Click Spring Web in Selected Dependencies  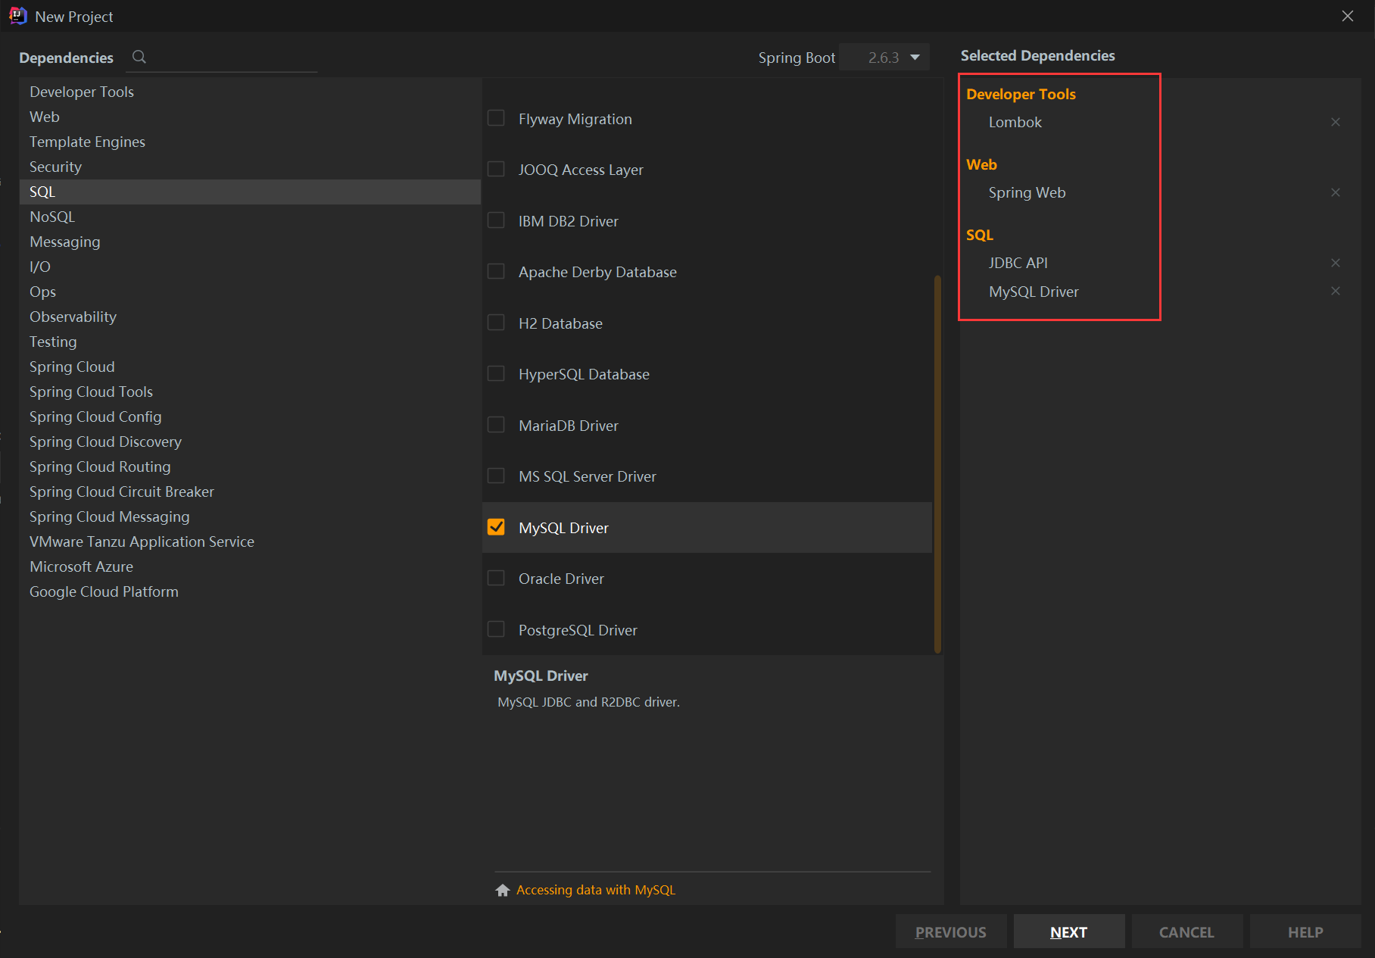point(1027,192)
